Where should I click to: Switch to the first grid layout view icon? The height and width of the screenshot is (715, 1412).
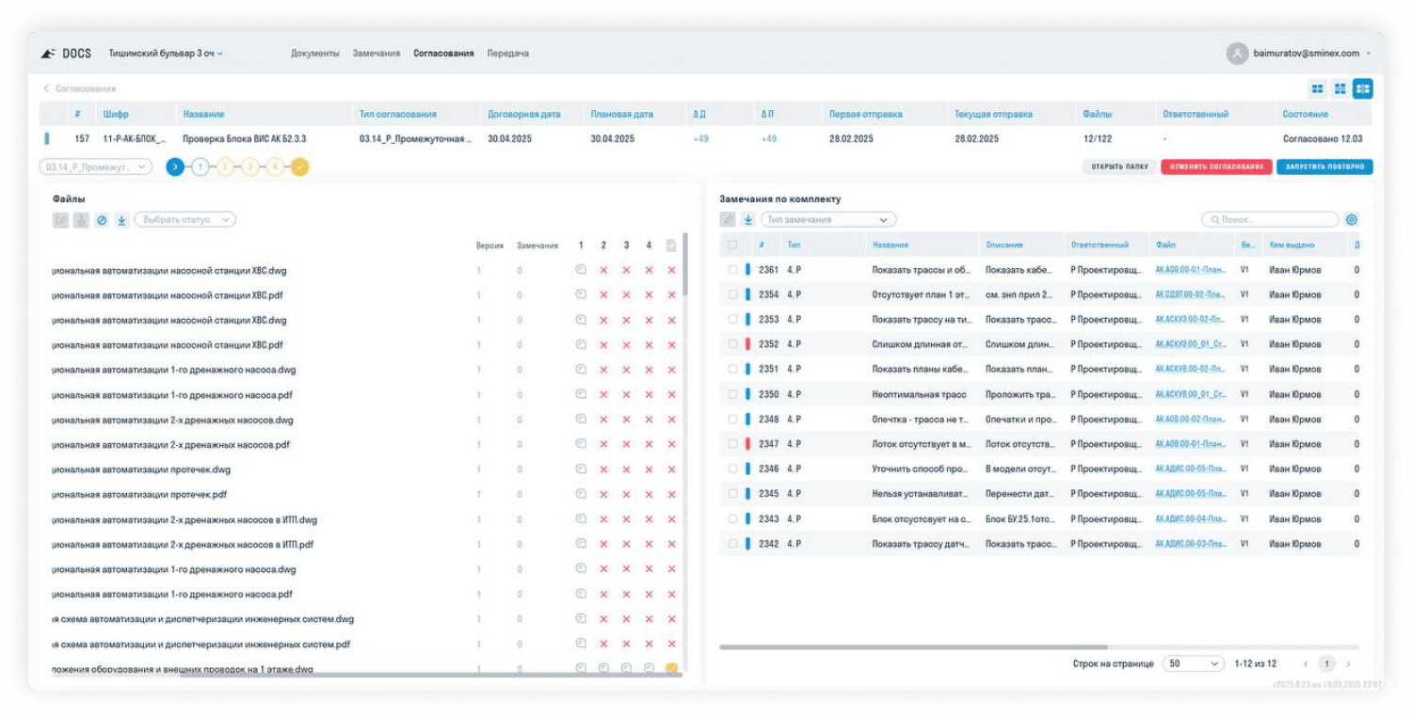click(x=1317, y=88)
